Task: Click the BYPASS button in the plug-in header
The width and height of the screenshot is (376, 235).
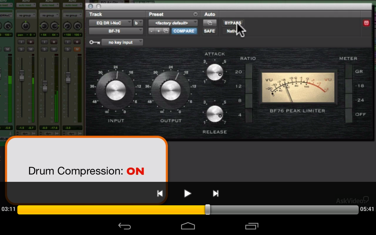Action: tap(233, 23)
